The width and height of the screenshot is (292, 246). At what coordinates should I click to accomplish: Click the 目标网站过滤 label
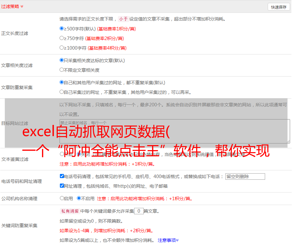(14, 123)
